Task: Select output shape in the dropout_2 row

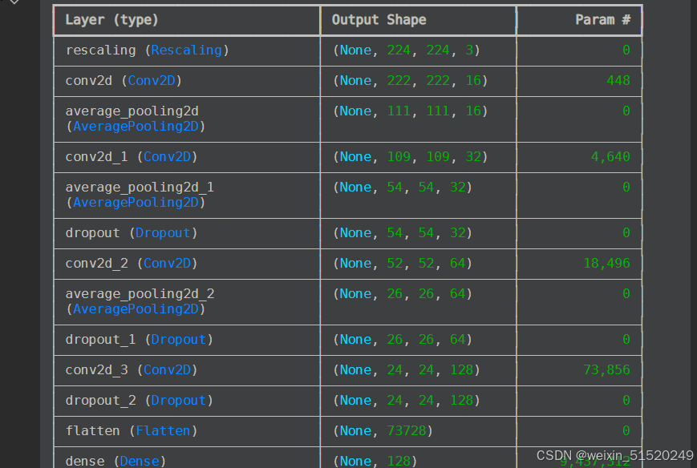Action: tap(407, 401)
